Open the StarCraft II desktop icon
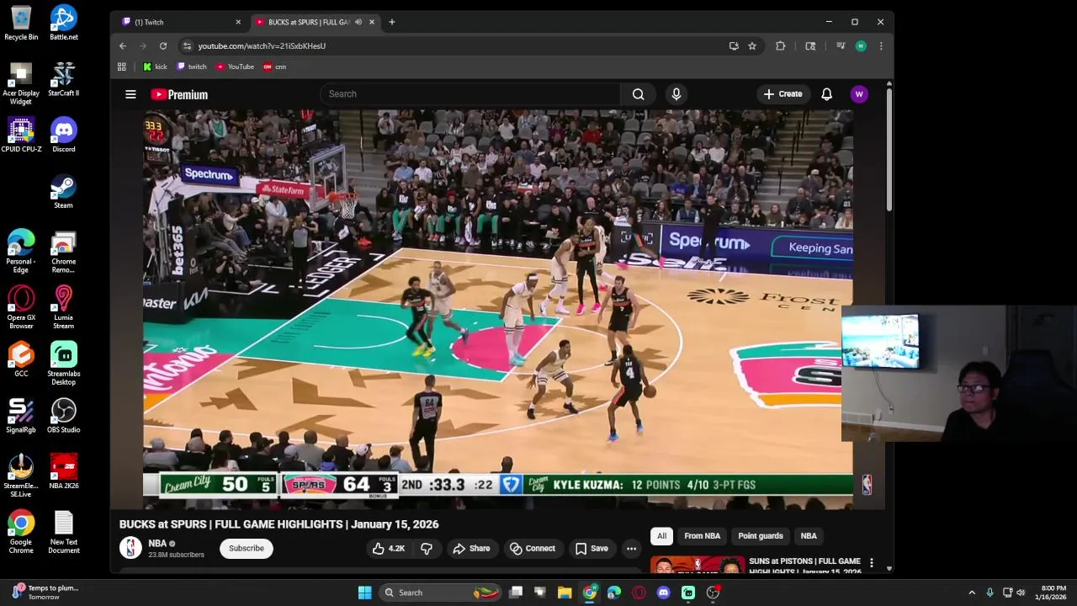This screenshot has height=606, width=1077. [63, 80]
